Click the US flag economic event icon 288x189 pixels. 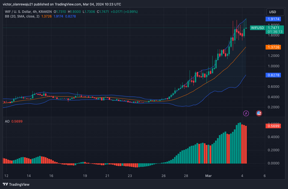pyautogui.click(x=259, y=113)
